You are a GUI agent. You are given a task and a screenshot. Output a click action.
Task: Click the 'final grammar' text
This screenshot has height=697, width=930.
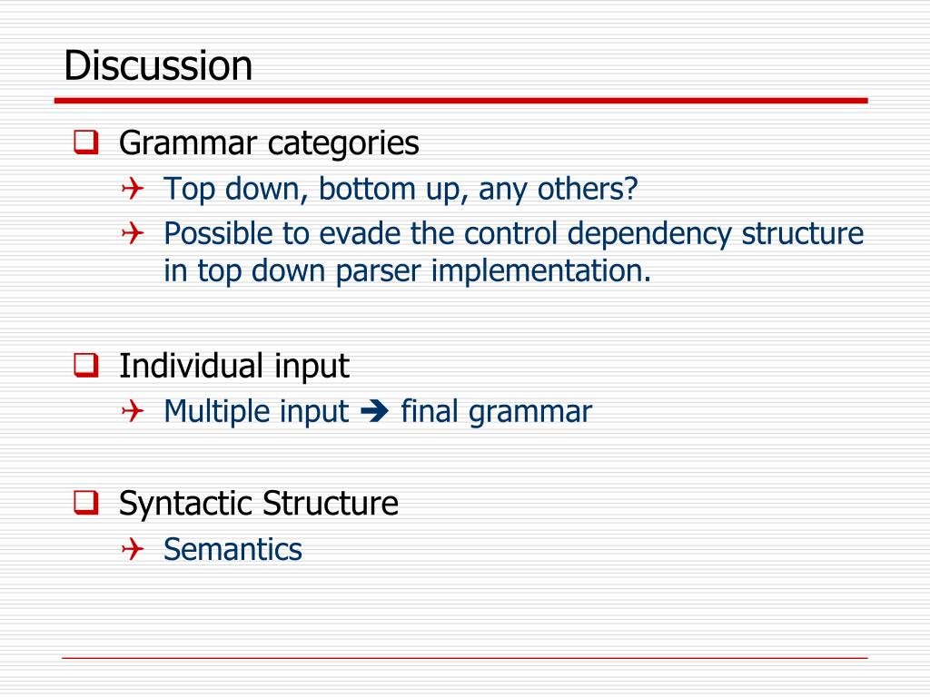tap(497, 411)
